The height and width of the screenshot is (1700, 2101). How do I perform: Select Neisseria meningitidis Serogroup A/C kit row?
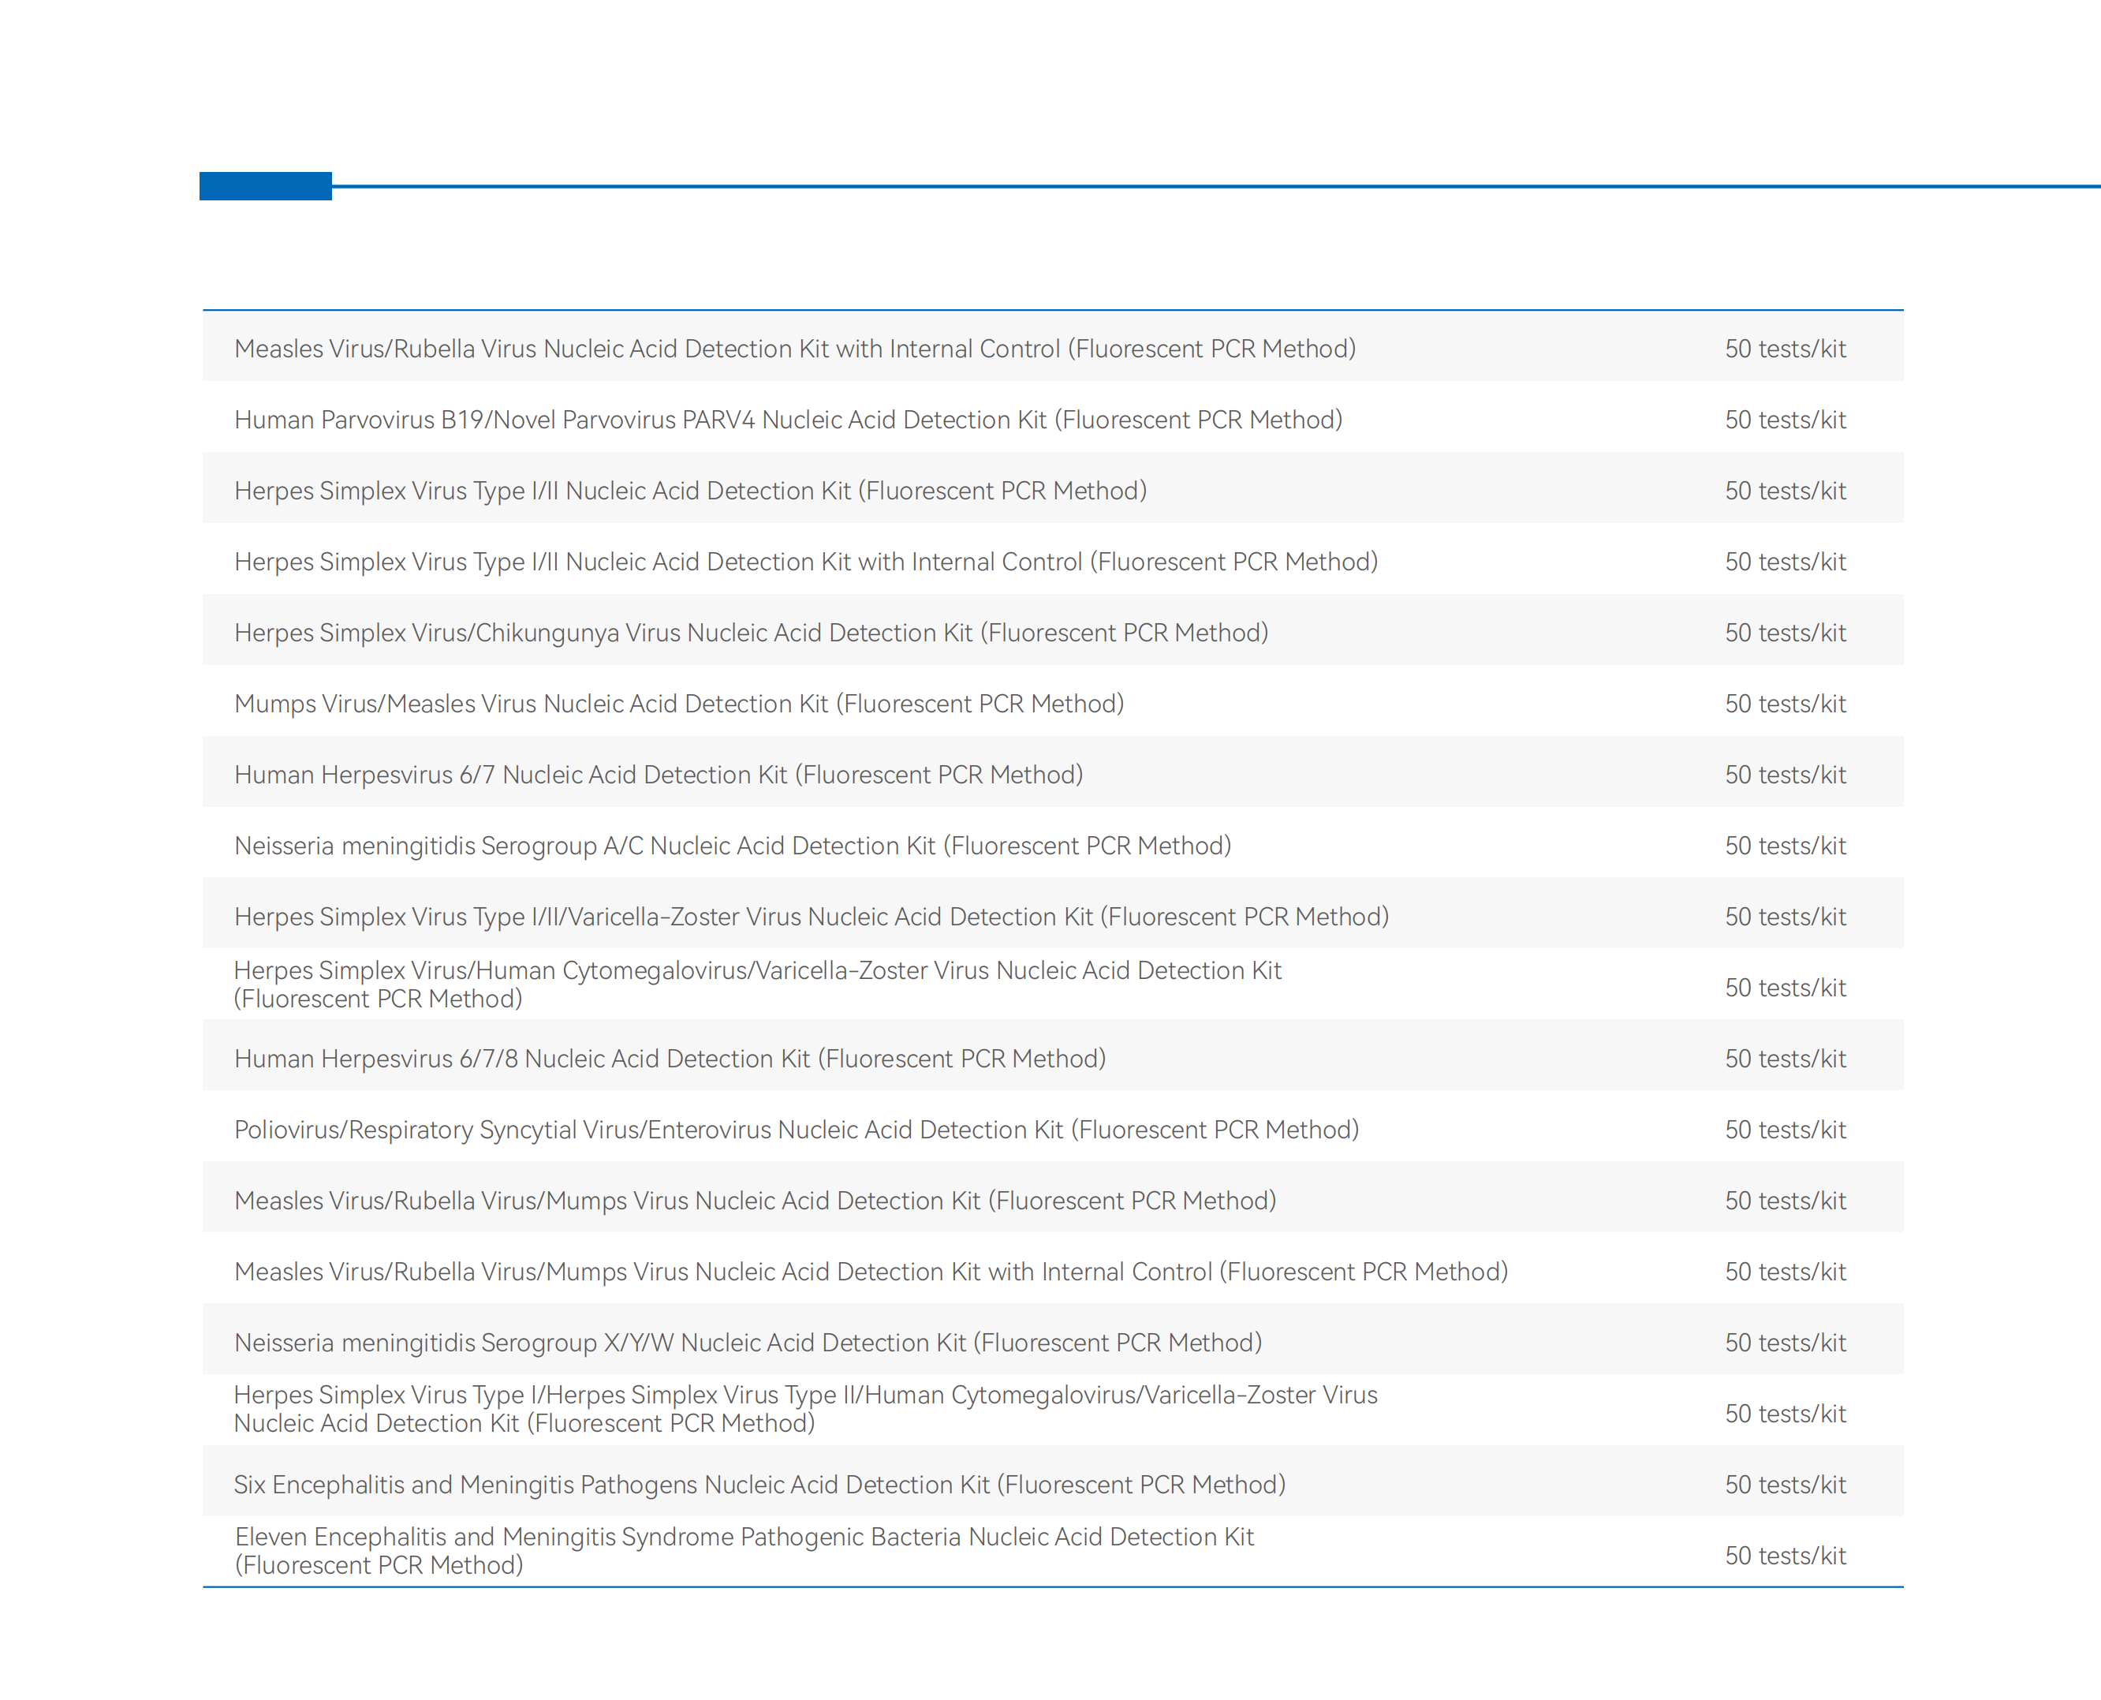1052,845
